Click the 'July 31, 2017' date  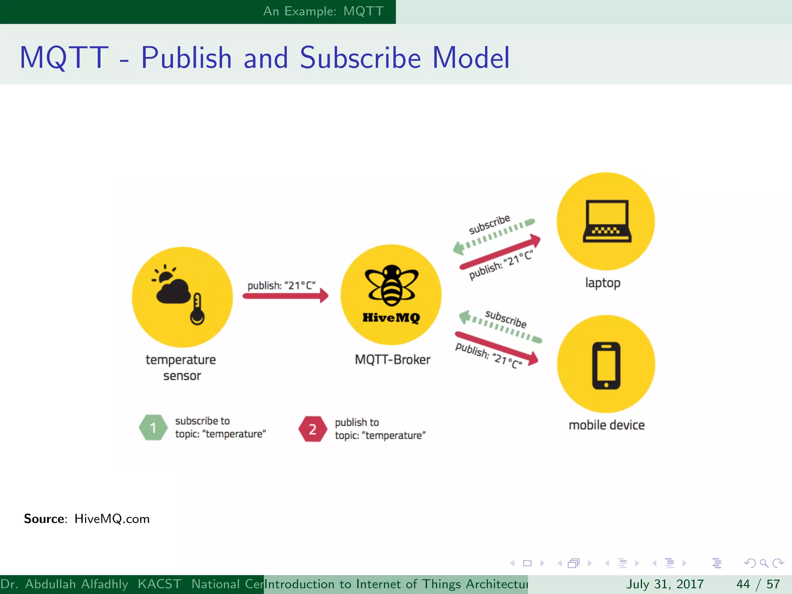665,584
